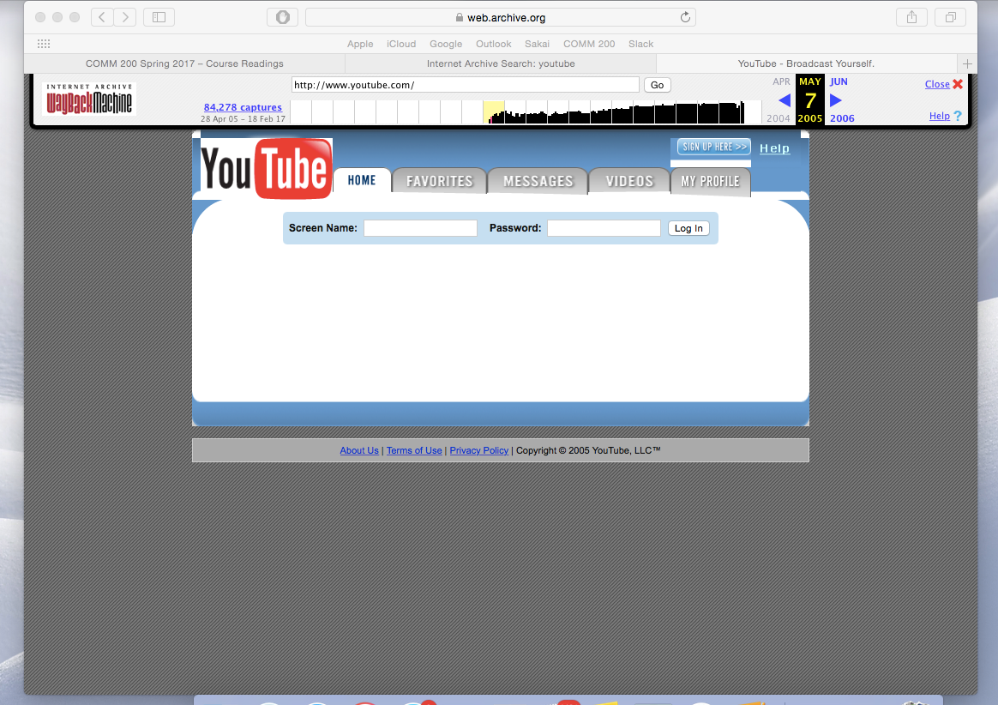Follow the "84,278 captures" link
The image size is (998, 705).
pyautogui.click(x=243, y=106)
